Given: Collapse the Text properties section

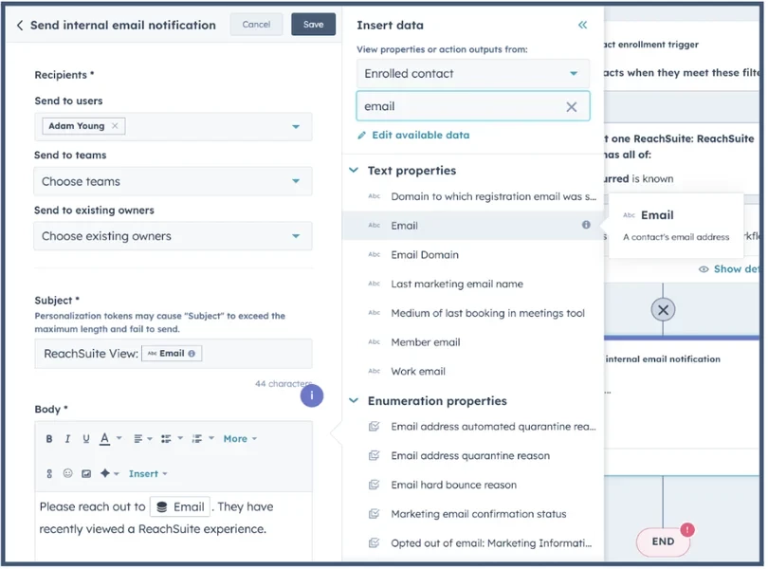Looking at the screenshot, I should [354, 171].
